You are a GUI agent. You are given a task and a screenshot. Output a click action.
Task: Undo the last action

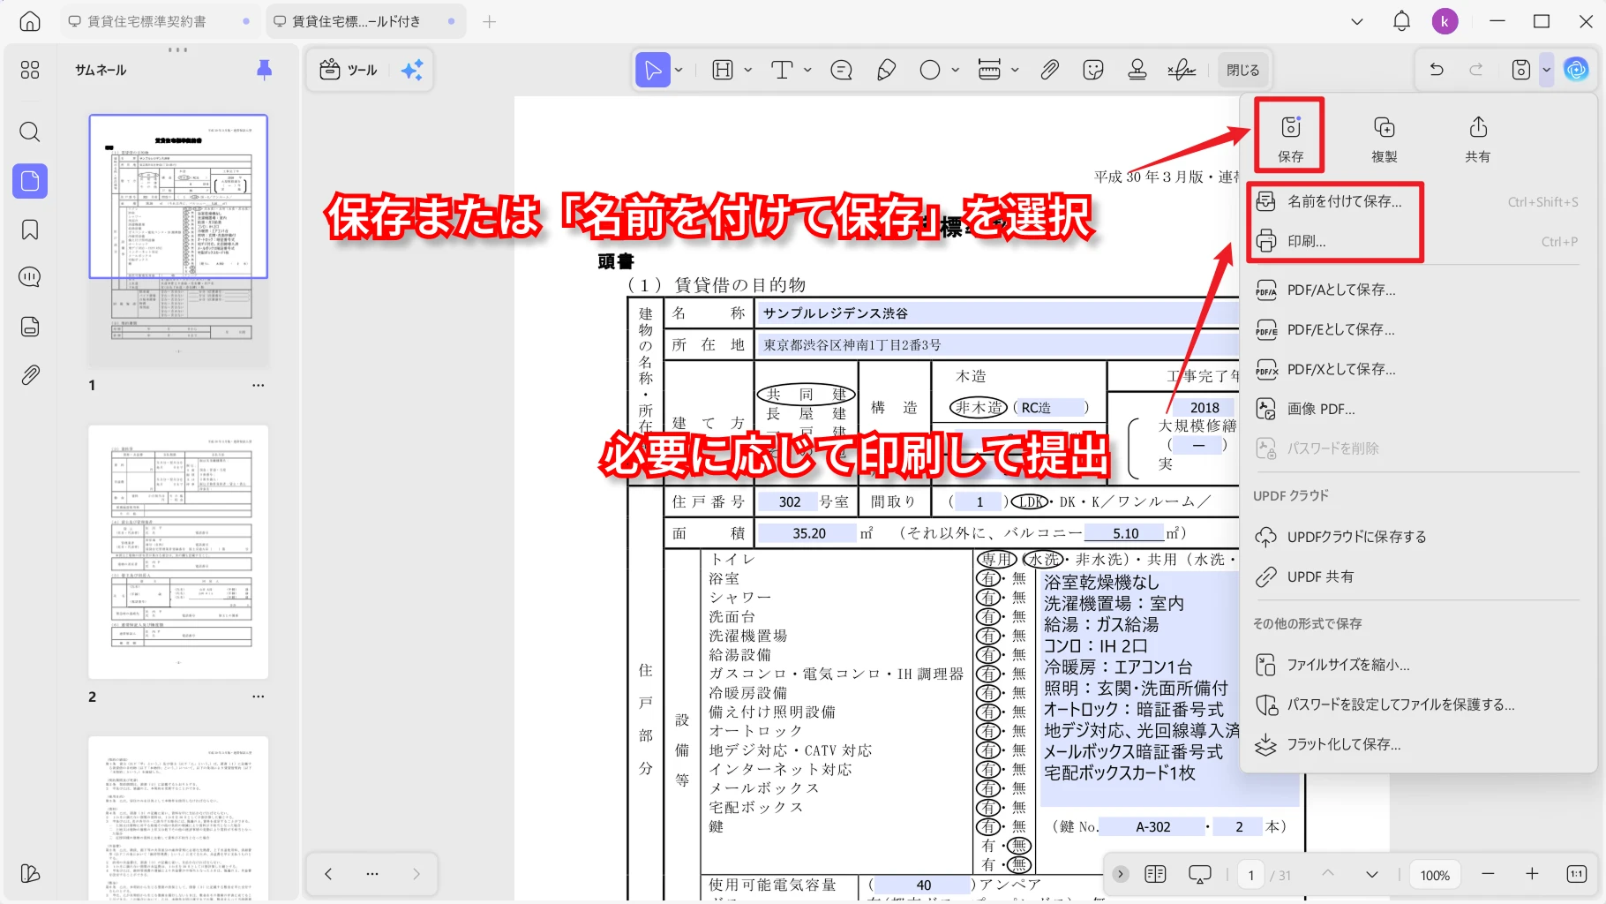click(1437, 70)
